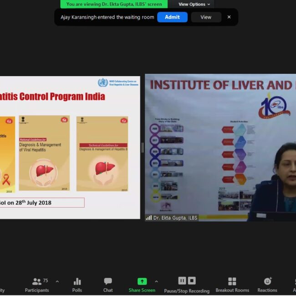
Task: Pause the meeting recording
Action: click(182, 281)
